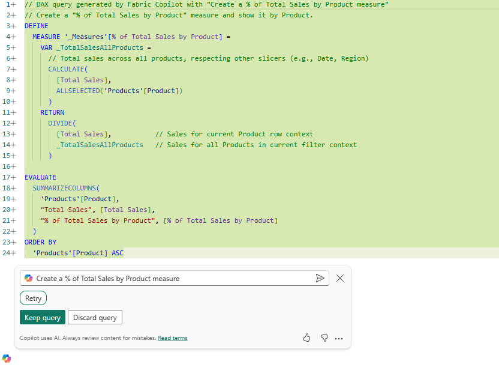Click line number 24 in the gutter

coord(7,253)
